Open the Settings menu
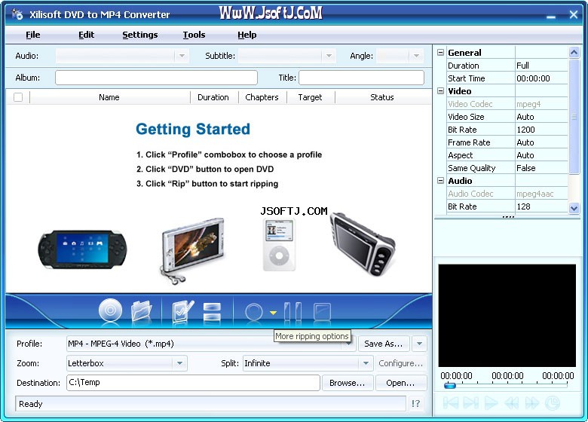The image size is (588, 422). click(140, 35)
